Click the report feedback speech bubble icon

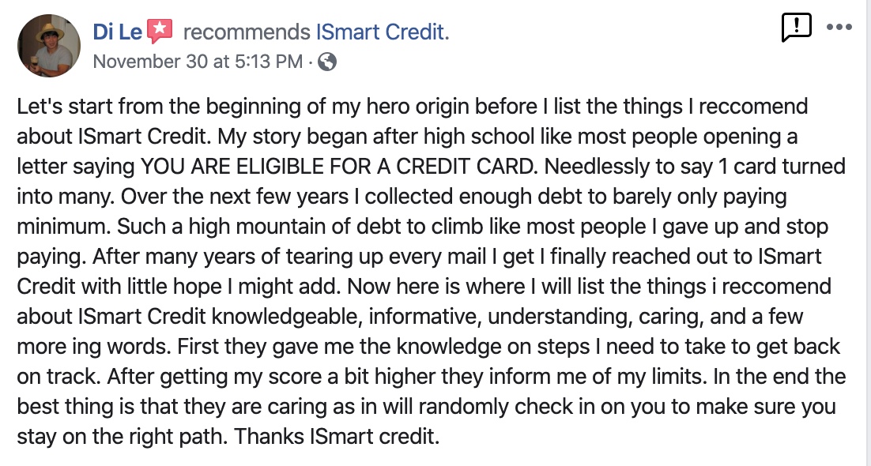(795, 28)
